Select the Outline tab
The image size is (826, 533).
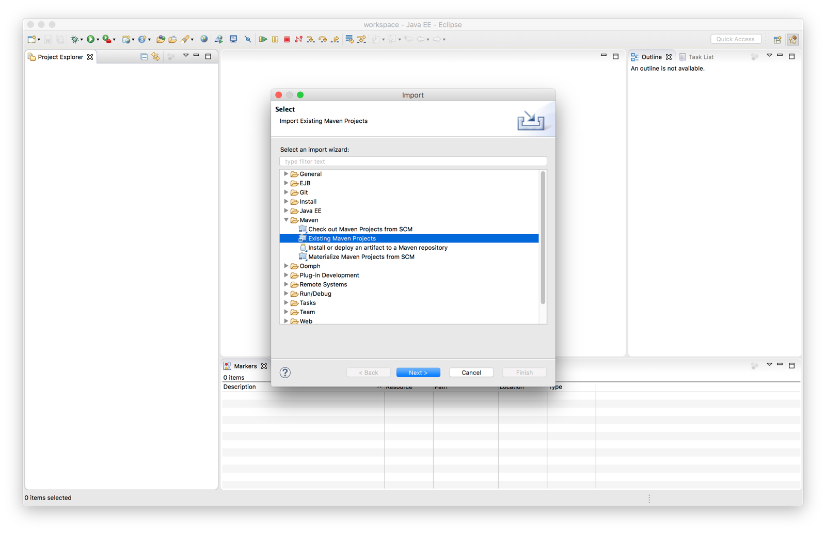coord(651,57)
